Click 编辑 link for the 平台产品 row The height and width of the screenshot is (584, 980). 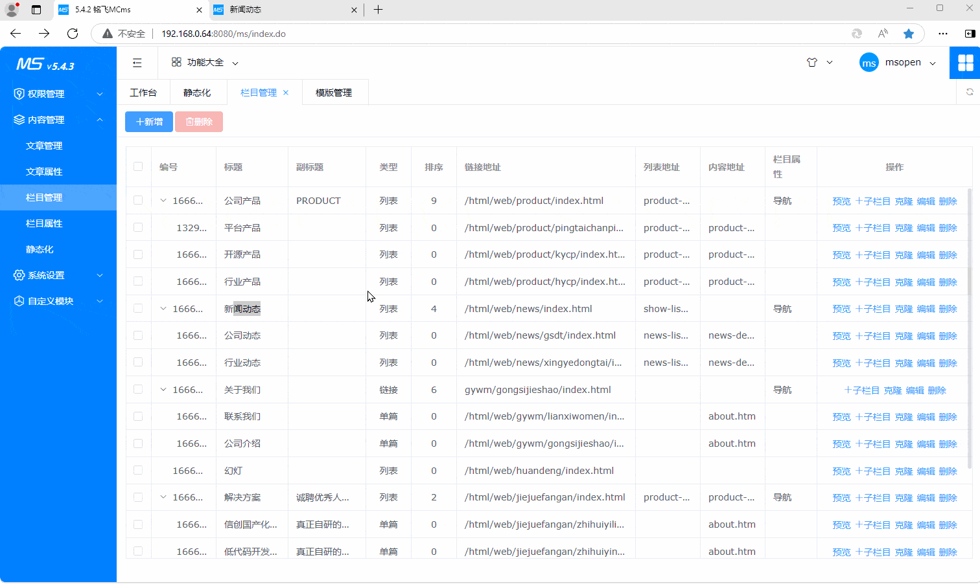point(926,228)
